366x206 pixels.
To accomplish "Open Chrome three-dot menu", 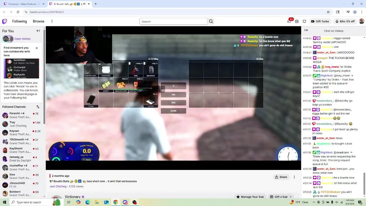I will [x=362, y=12].
